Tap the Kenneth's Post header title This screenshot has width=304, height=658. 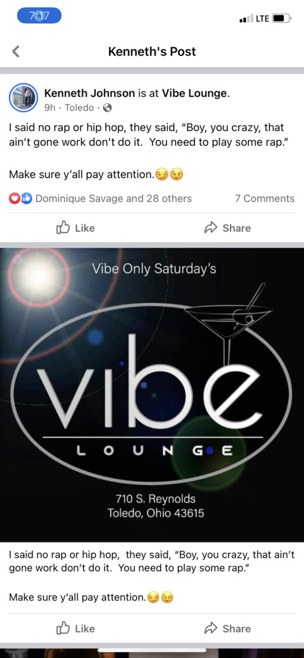152,52
